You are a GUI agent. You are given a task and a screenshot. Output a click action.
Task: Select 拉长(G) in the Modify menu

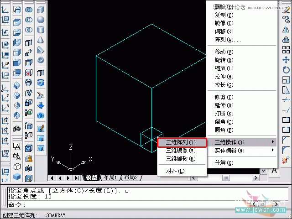click(x=242, y=85)
